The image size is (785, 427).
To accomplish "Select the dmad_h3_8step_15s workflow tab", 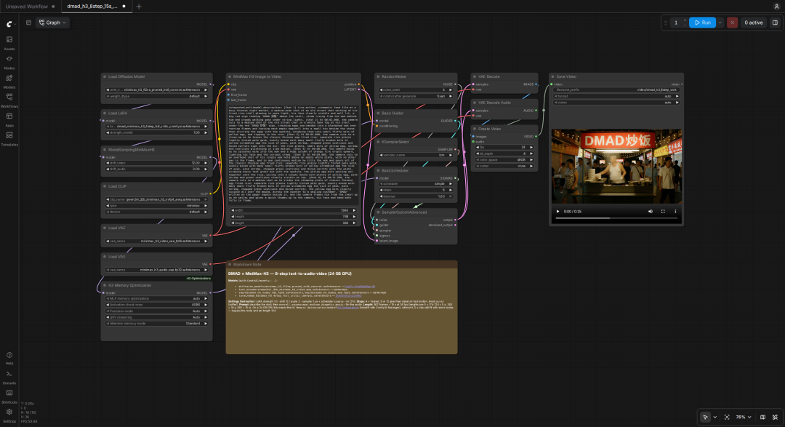I will pyautogui.click(x=96, y=7).
